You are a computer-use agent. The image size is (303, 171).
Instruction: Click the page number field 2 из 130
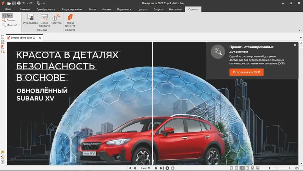click(x=145, y=168)
